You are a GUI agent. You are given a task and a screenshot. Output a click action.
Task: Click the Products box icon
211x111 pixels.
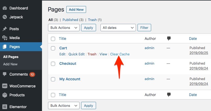click(4, 95)
